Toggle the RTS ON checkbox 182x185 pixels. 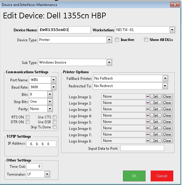tap(28, 117)
